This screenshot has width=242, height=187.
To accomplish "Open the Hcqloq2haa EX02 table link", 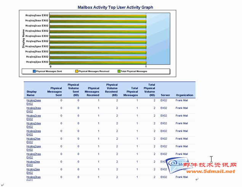I will (34, 155).
